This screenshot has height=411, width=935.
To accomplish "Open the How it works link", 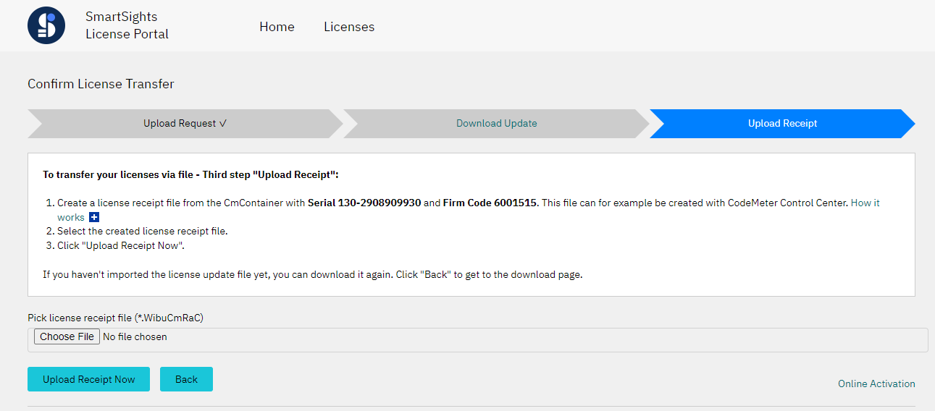I will 865,203.
